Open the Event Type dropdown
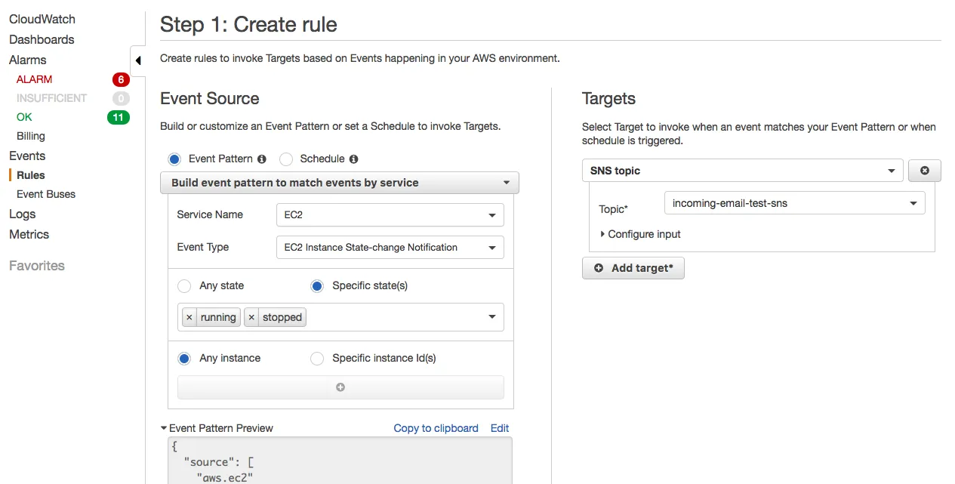Image resolution: width=955 pixels, height=484 pixels. click(x=390, y=248)
